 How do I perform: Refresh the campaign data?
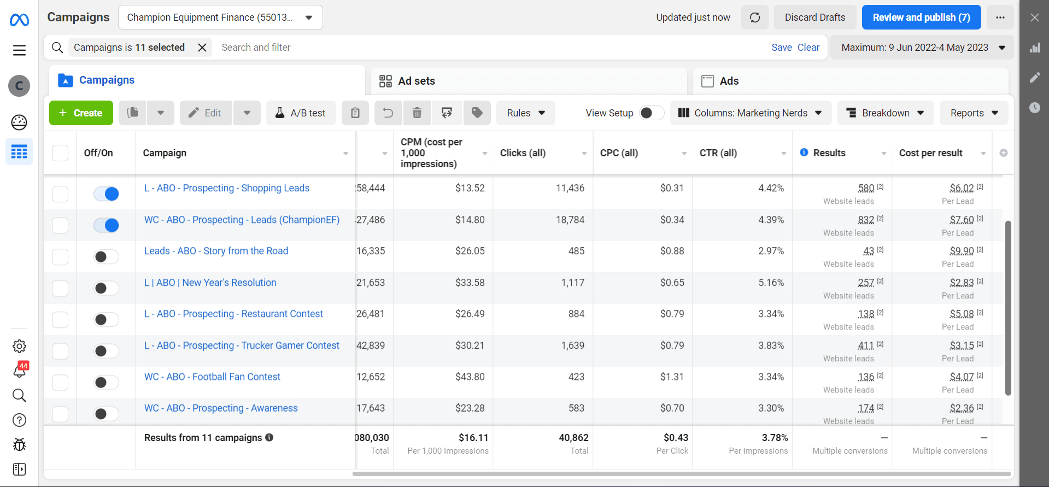(755, 17)
